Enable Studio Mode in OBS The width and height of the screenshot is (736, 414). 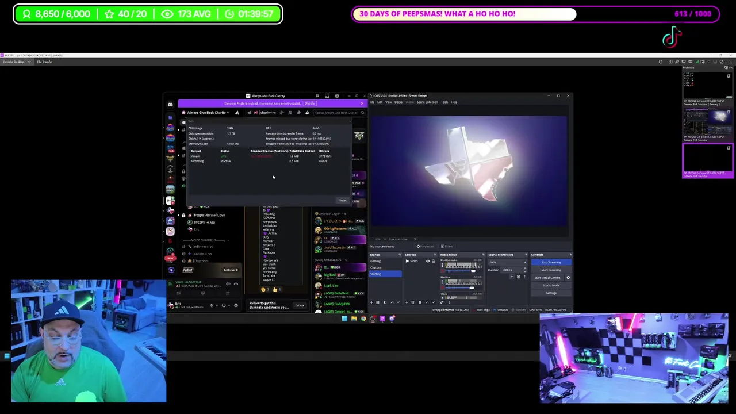551,285
